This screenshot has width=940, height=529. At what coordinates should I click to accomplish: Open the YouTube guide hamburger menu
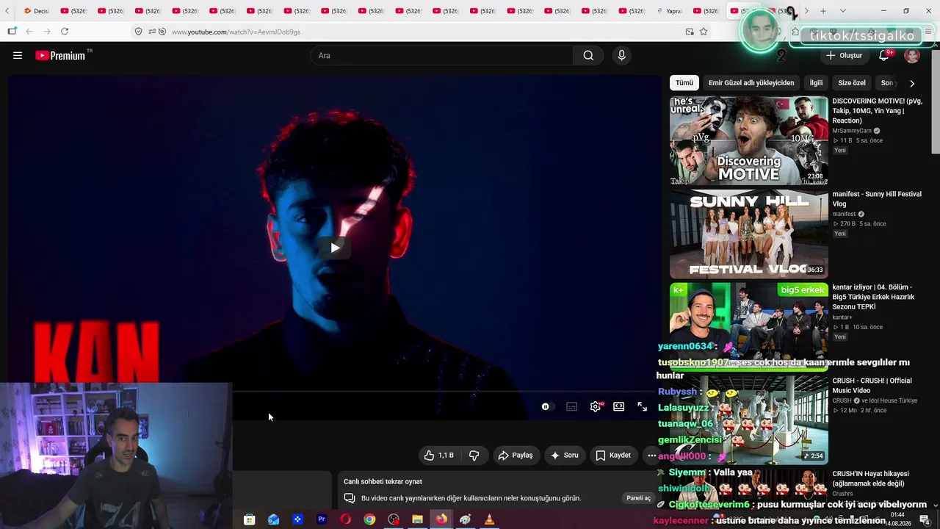(18, 56)
